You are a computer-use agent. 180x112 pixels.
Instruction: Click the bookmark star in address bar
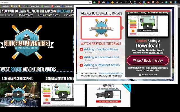coord(90,2)
